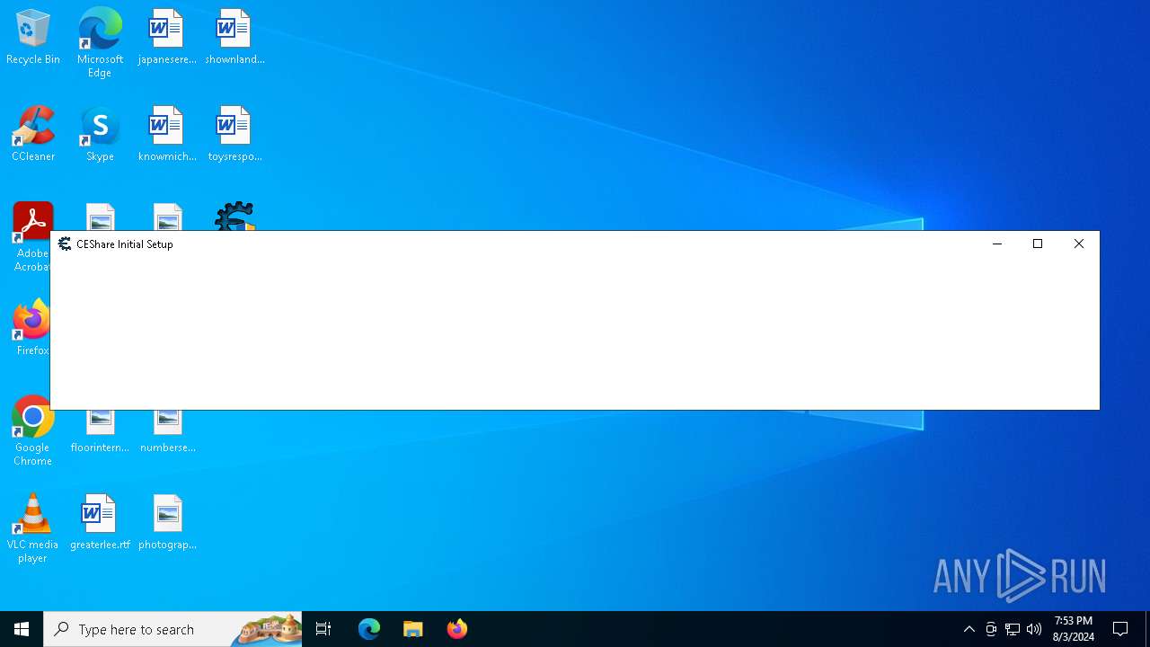Select the shownland... Word document icon
The height and width of the screenshot is (647, 1150).
(234, 38)
